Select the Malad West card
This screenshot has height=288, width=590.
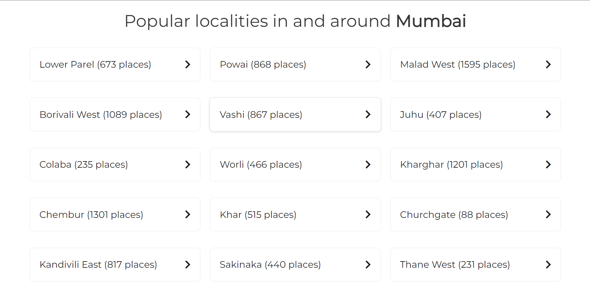(475, 65)
